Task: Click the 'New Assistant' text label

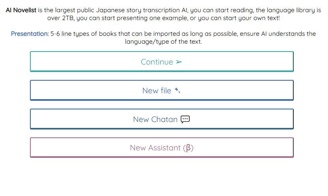Action: coord(155,148)
